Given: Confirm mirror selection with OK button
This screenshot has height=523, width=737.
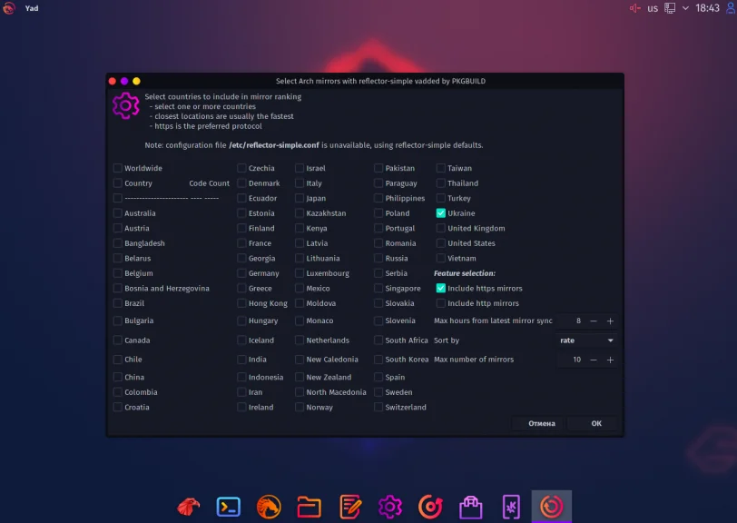Looking at the screenshot, I should tap(595, 423).
